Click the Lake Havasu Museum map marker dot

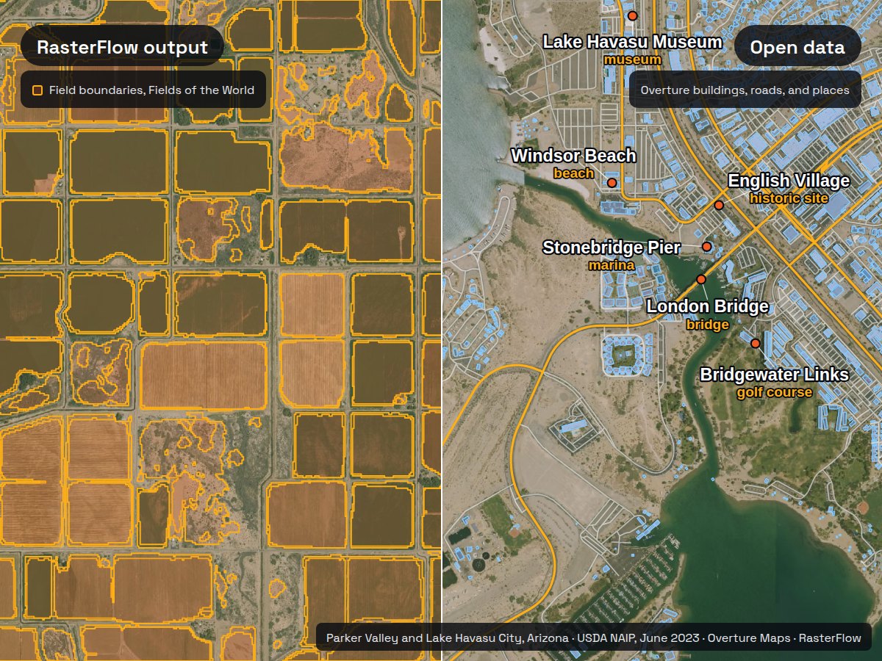click(632, 15)
